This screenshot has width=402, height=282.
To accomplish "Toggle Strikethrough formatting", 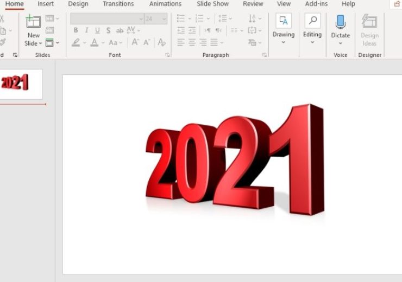I will (120, 31).
